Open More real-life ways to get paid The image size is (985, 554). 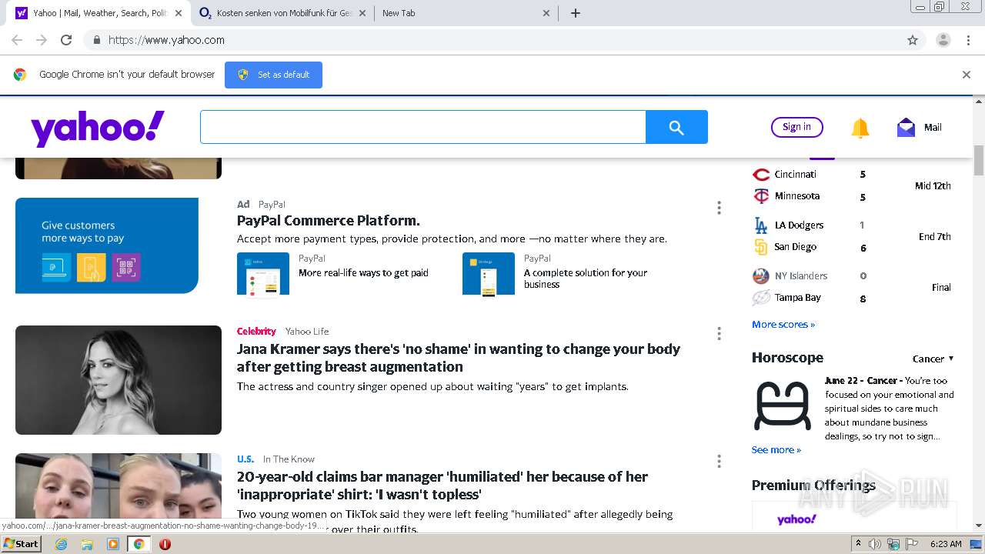363,273
